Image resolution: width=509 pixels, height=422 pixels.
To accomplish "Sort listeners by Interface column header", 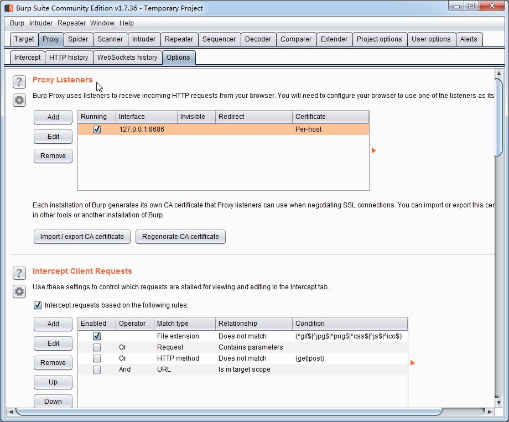I will click(x=147, y=117).
